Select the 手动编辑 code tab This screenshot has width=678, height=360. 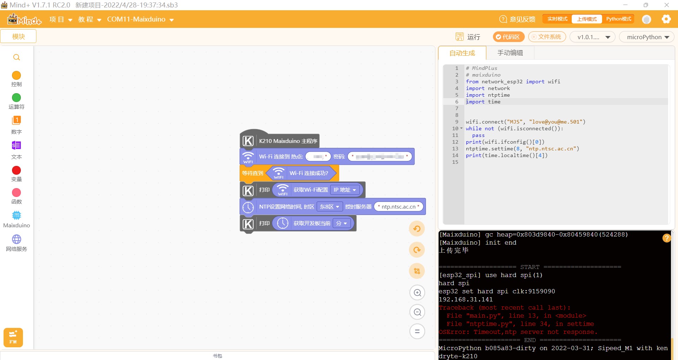(510, 53)
